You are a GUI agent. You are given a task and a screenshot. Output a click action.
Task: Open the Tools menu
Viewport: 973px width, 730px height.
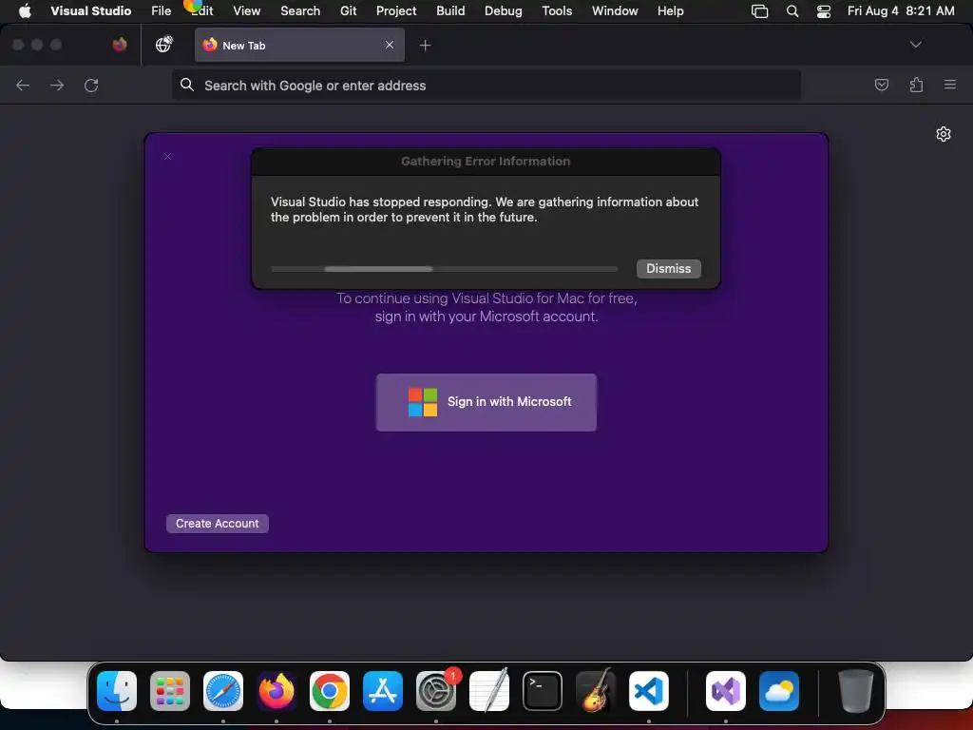pos(557,10)
